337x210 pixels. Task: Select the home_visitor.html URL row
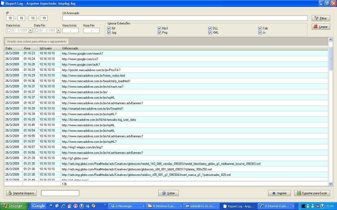coord(166,75)
